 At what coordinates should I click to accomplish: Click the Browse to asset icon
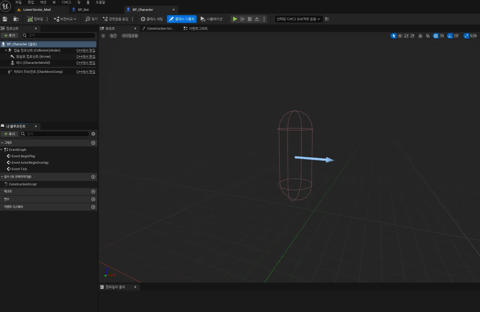click(x=16, y=19)
